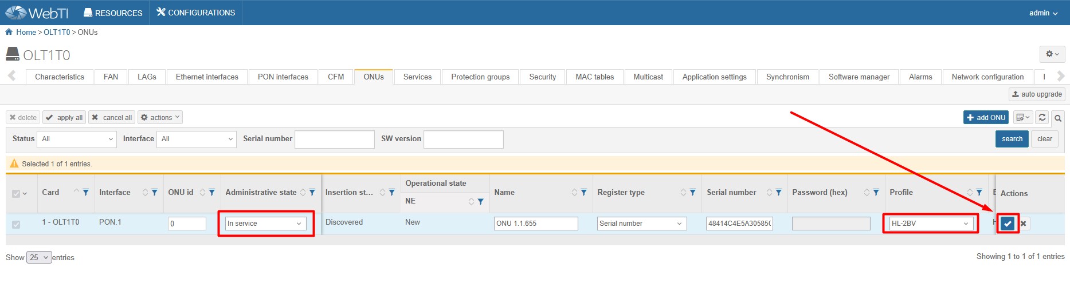Open Register type dropdown

[641, 224]
